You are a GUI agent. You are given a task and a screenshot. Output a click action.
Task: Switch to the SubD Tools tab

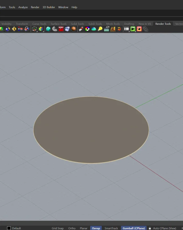coord(95,24)
